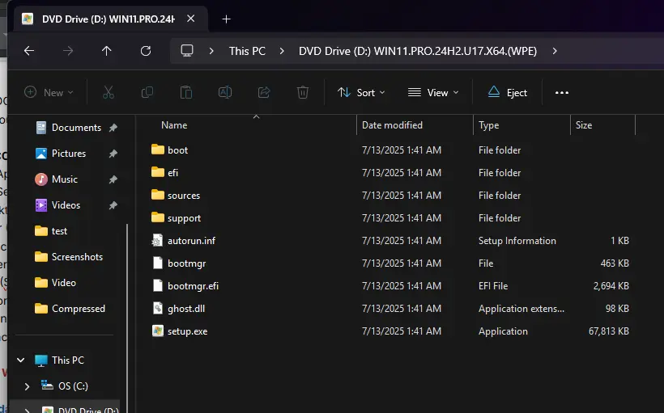Click the efi folder icon
664x413 pixels.
click(x=158, y=172)
